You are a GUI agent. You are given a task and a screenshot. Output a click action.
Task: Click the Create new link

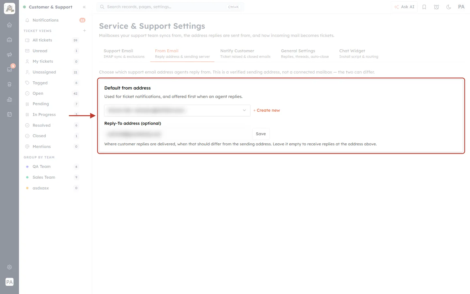point(267,110)
